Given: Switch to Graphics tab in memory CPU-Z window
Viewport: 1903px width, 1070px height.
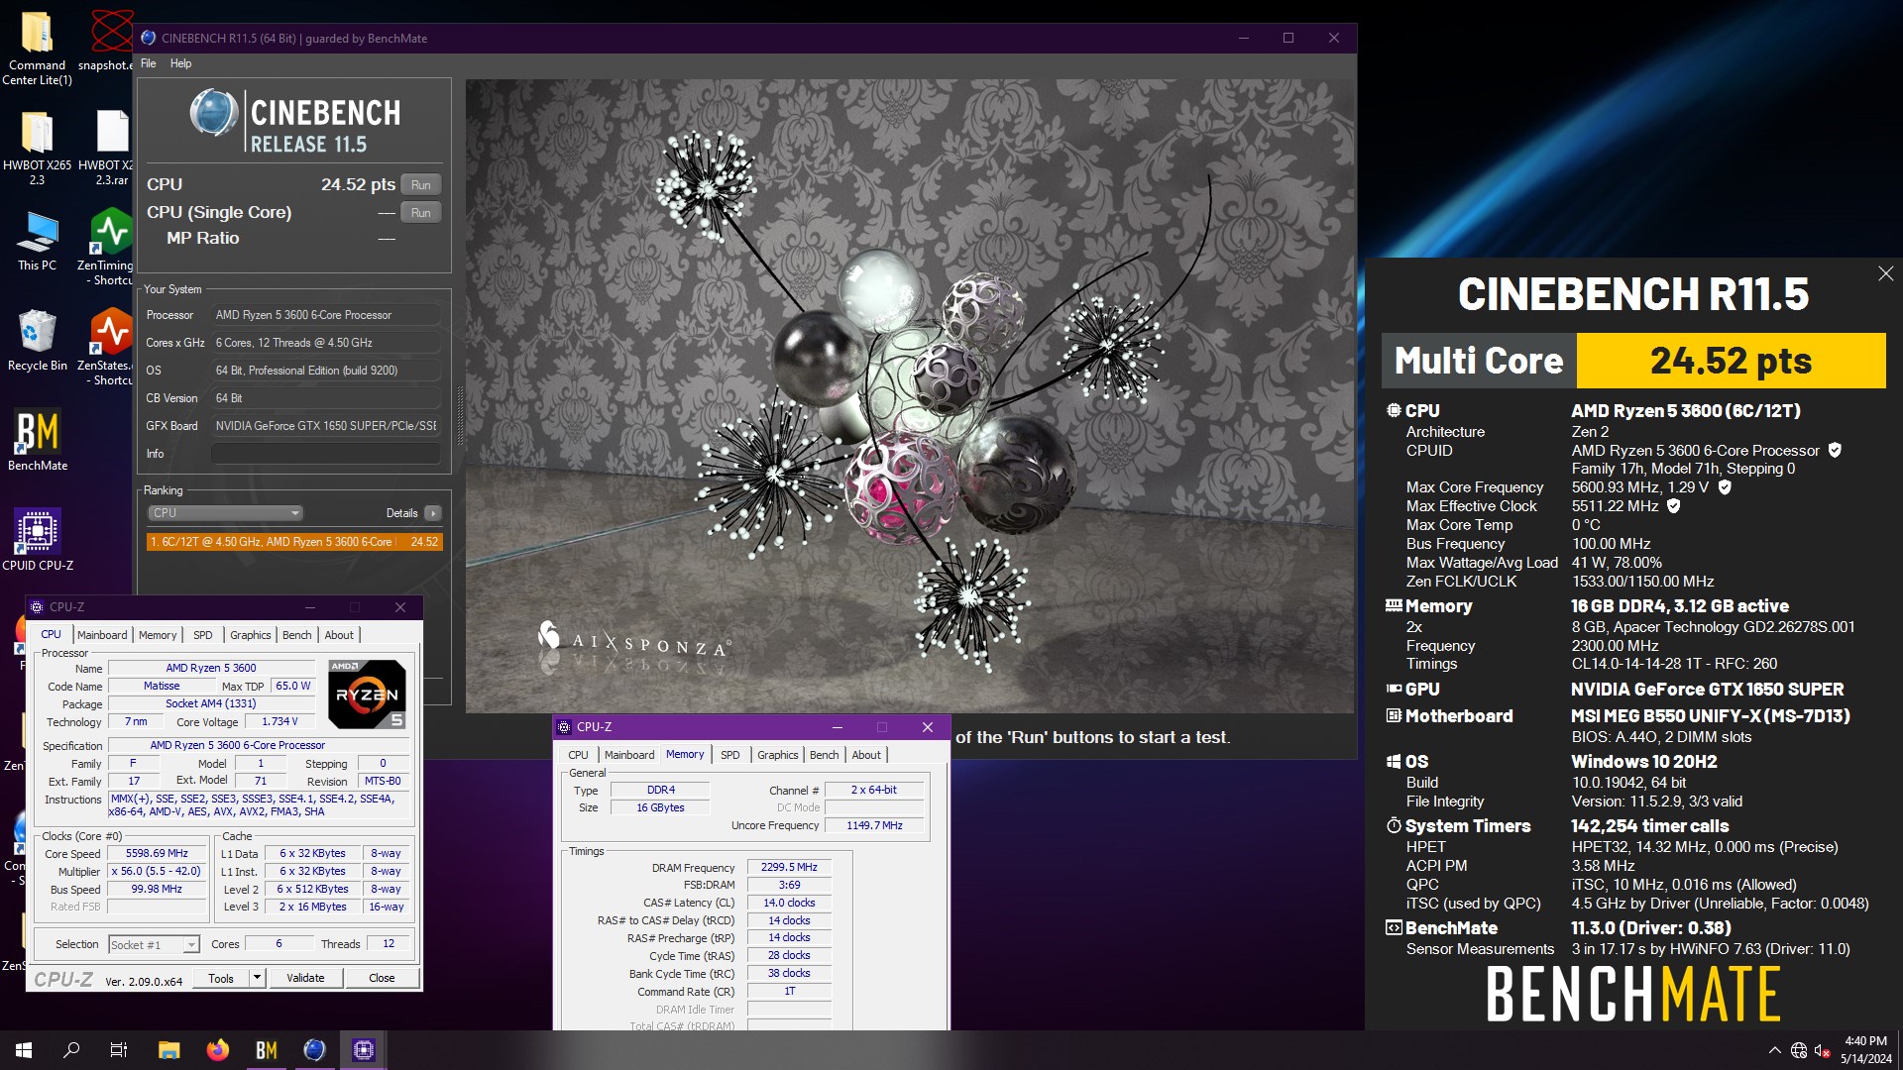Looking at the screenshot, I should point(777,755).
